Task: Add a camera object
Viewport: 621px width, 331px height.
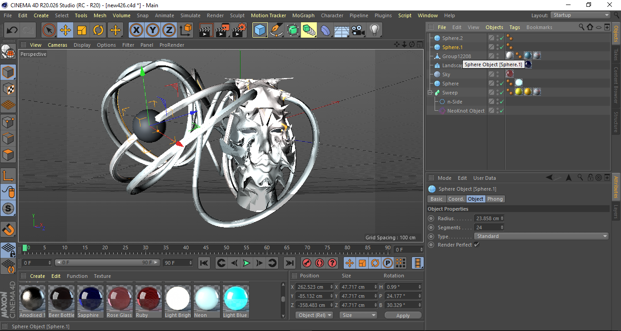Action: tap(358, 30)
